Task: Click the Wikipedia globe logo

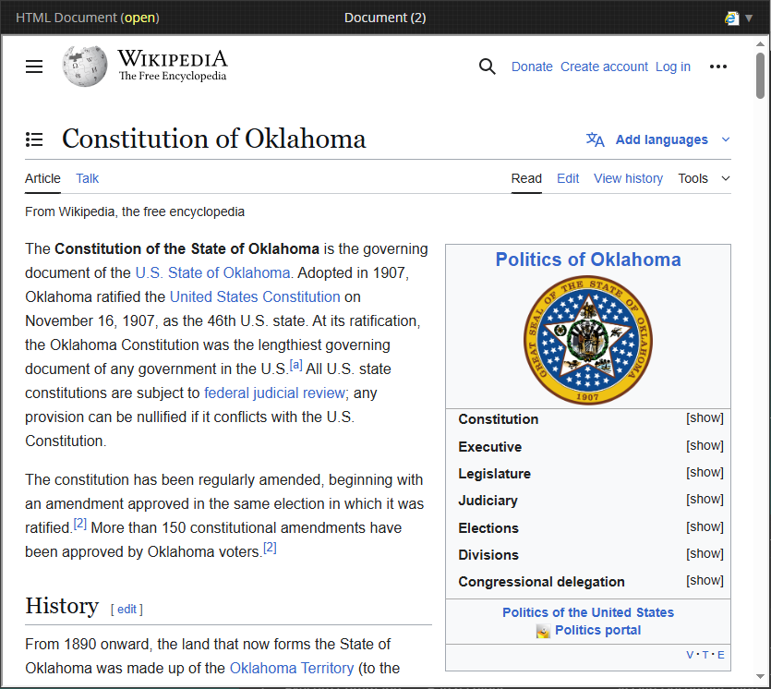Action: [85, 66]
